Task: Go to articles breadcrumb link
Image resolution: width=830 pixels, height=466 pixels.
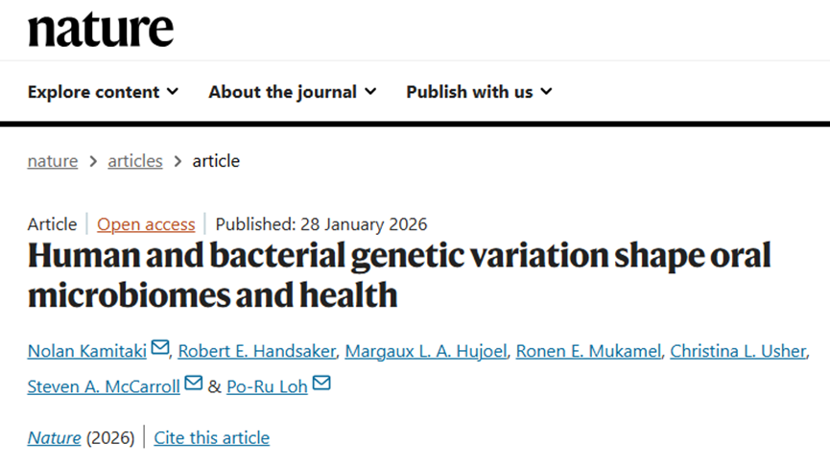Action: [x=135, y=161]
